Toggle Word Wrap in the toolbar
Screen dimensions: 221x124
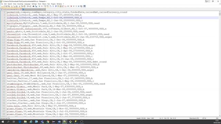[x=51, y=6]
